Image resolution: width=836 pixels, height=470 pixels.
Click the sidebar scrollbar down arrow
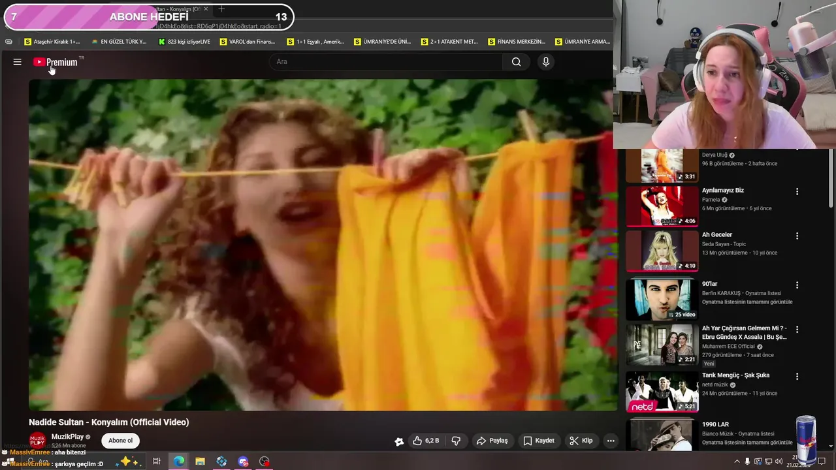(x=831, y=446)
